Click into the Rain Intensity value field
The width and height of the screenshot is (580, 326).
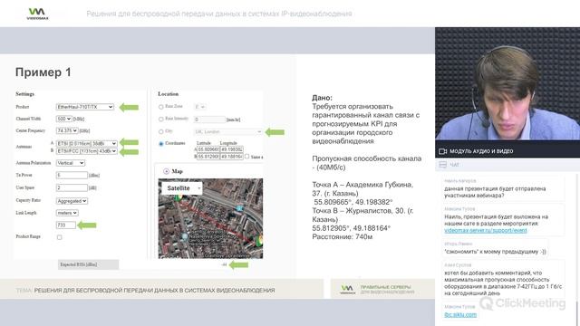click(x=209, y=120)
